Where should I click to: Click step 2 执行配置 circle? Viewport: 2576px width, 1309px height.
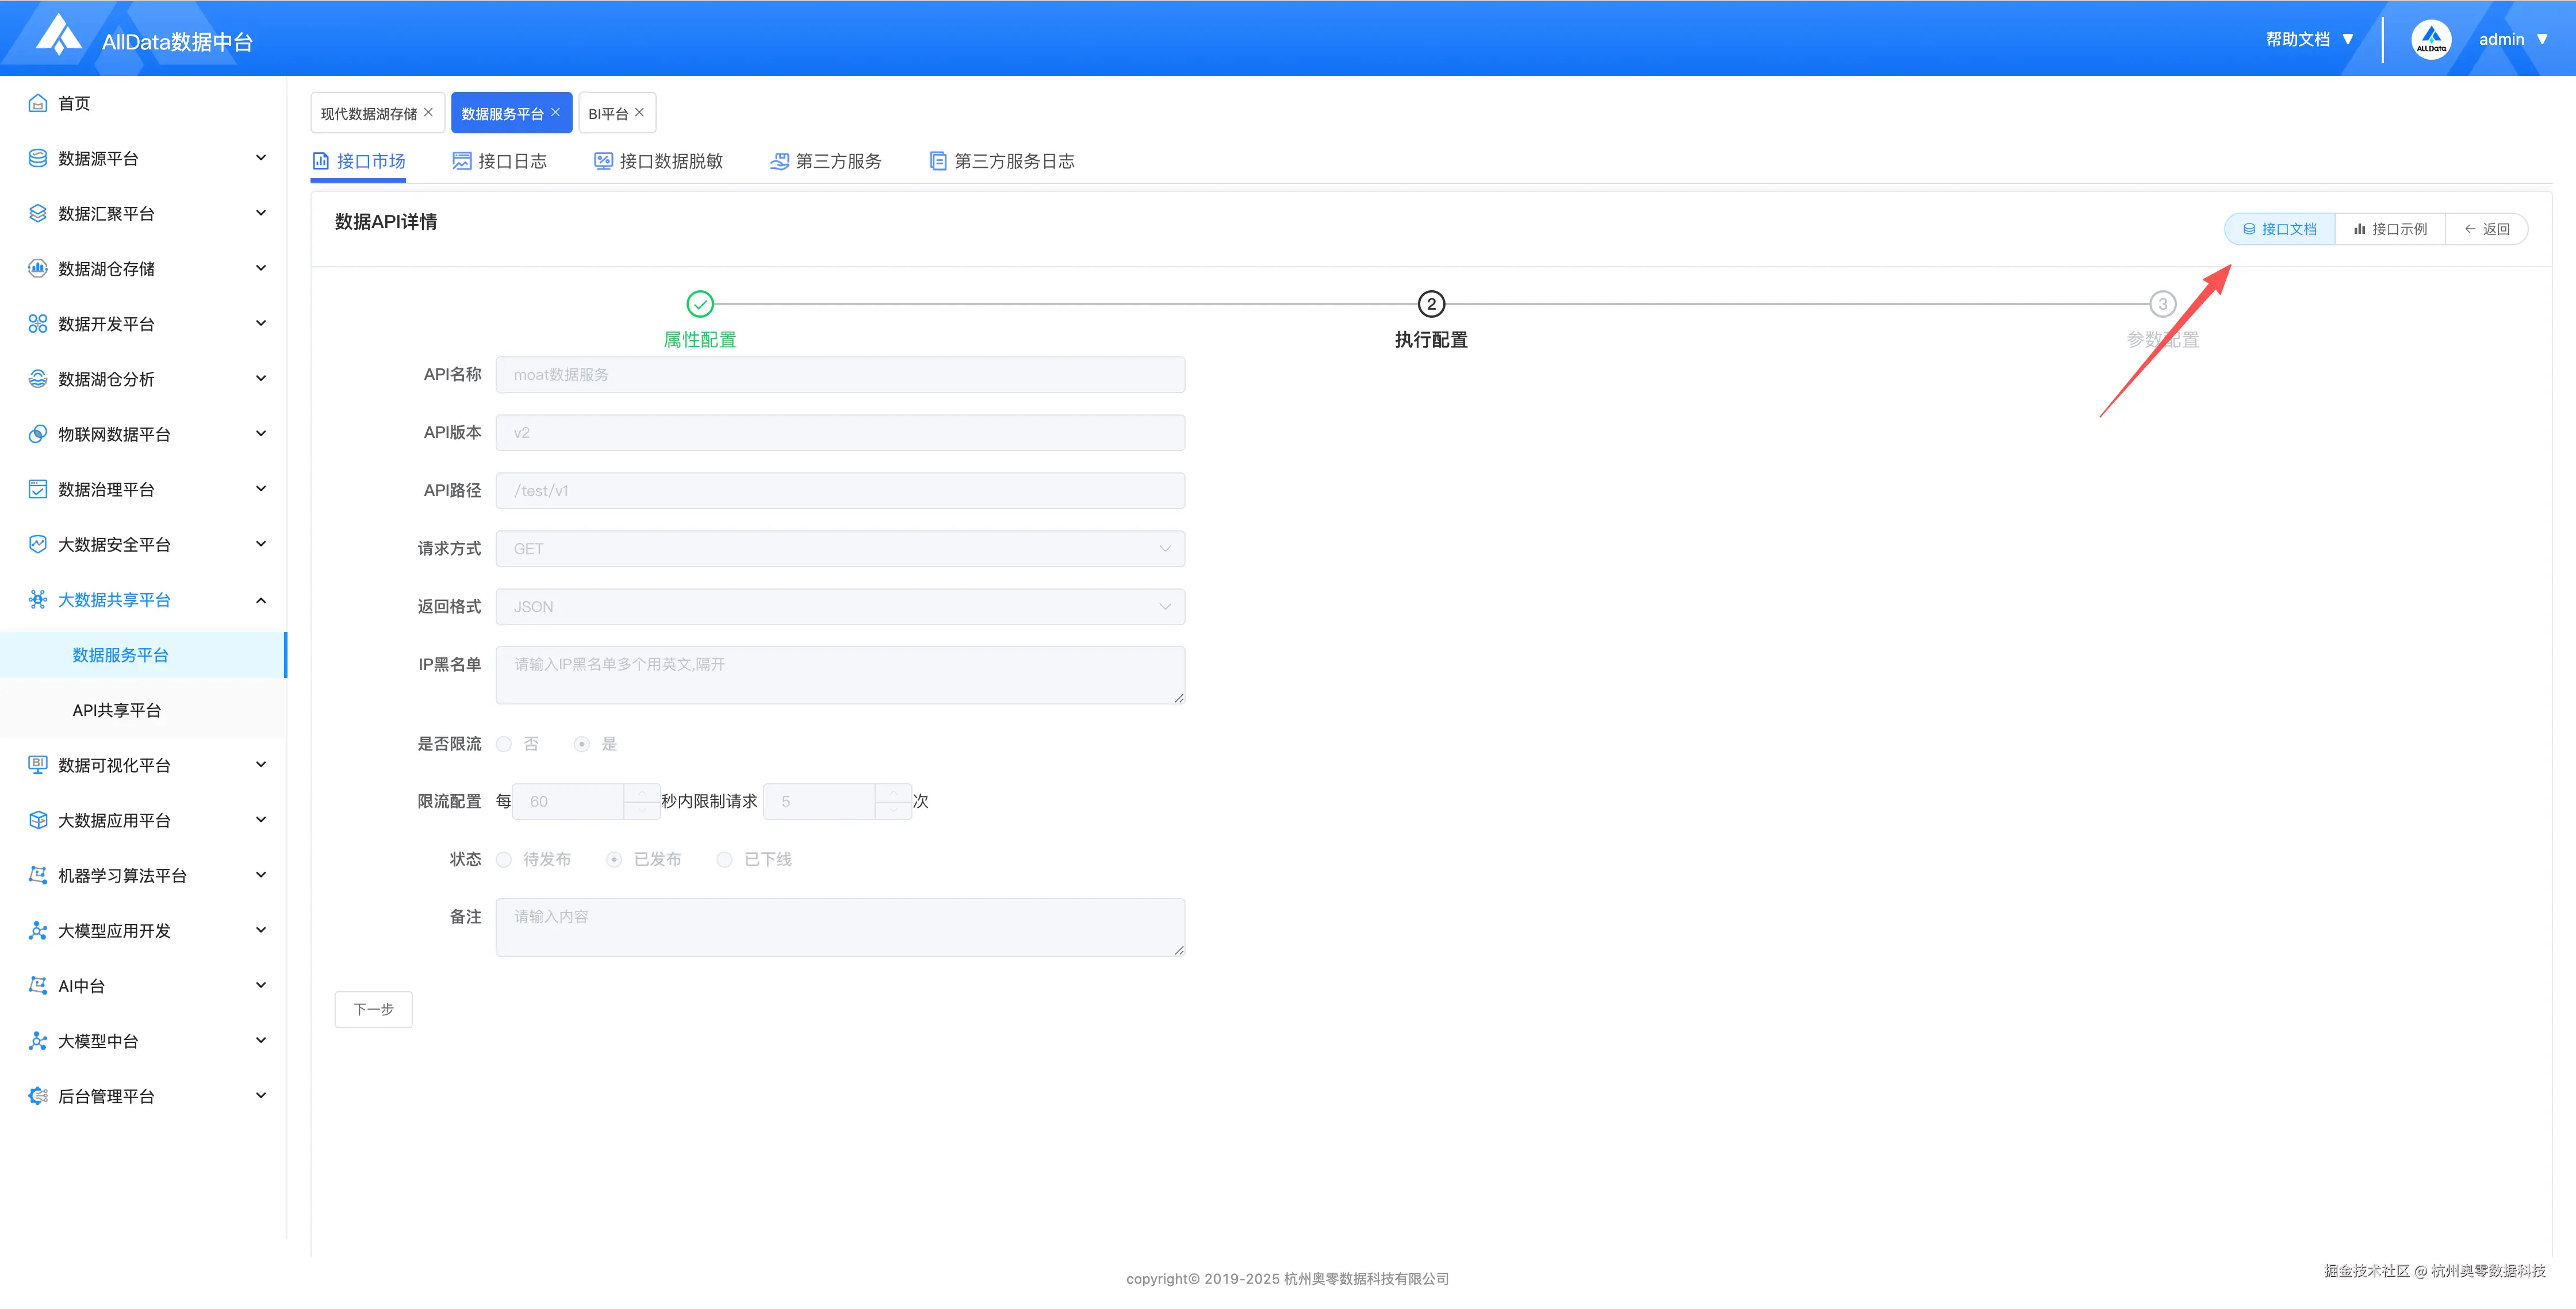[1431, 304]
